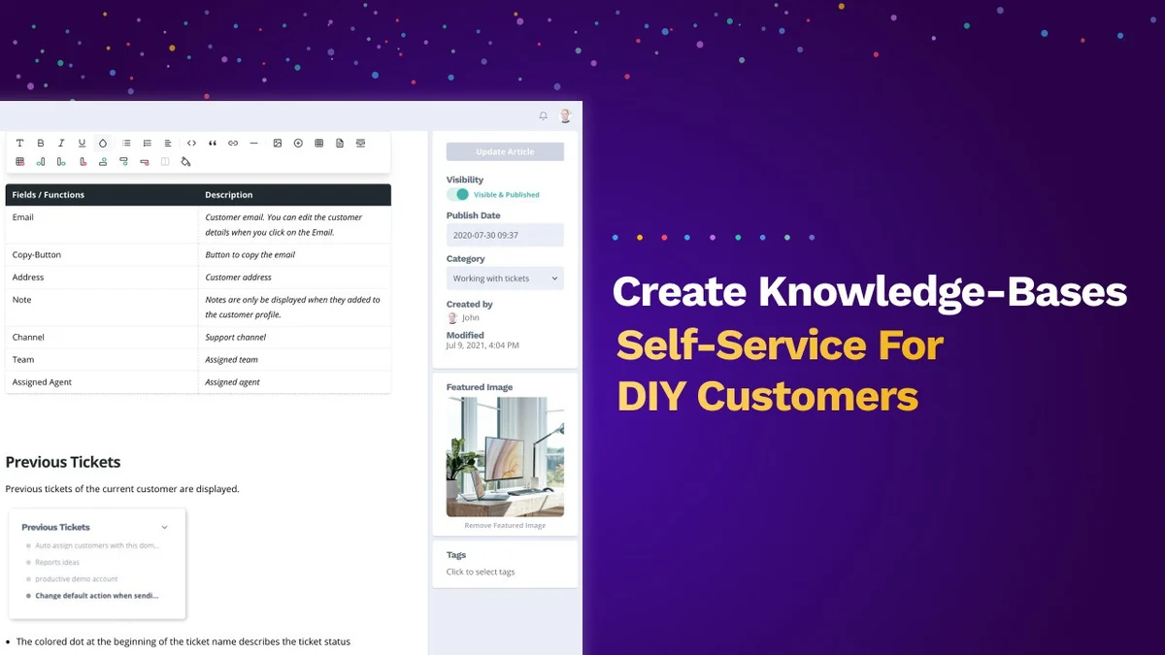This screenshot has height=655, width=1165.
Task: Insert a bulleted list
Action: (x=126, y=144)
